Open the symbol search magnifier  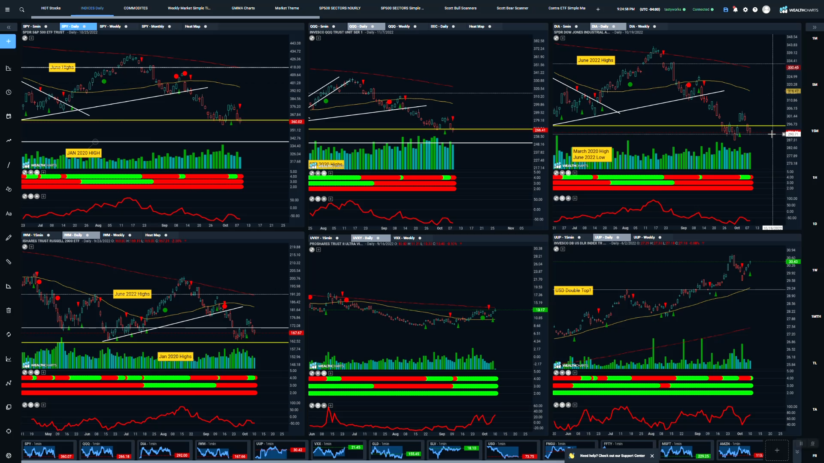[x=22, y=9]
